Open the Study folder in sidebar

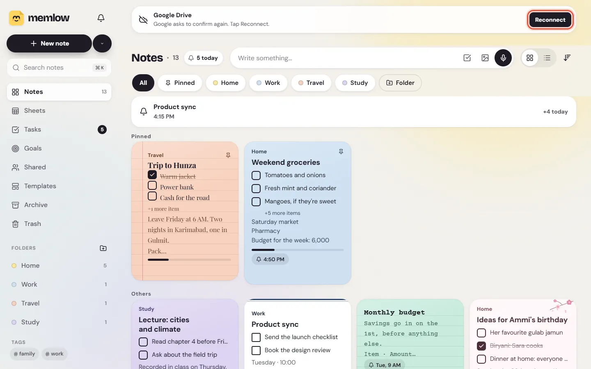59,322
